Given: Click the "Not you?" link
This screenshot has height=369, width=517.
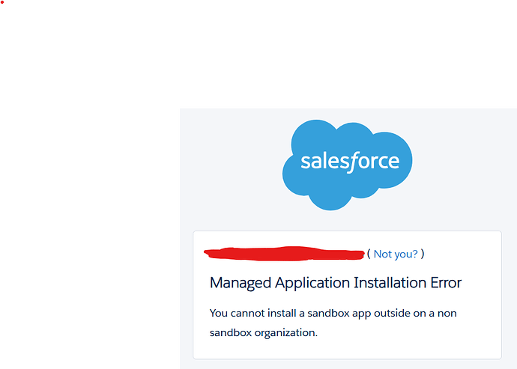Looking at the screenshot, I should point(396,254).
